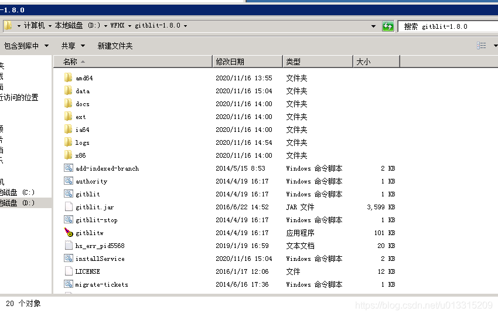Image resolution: width=498 pixels, height=316 pixels.
Task: Change view with the view layout icon
Action: pos(481,46)
